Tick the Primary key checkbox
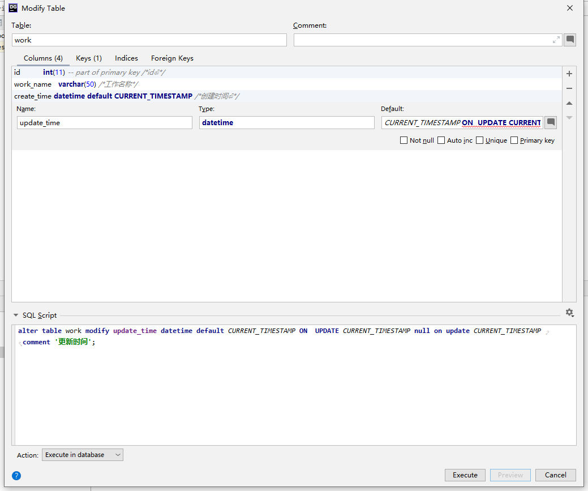 tap(514, 140)
